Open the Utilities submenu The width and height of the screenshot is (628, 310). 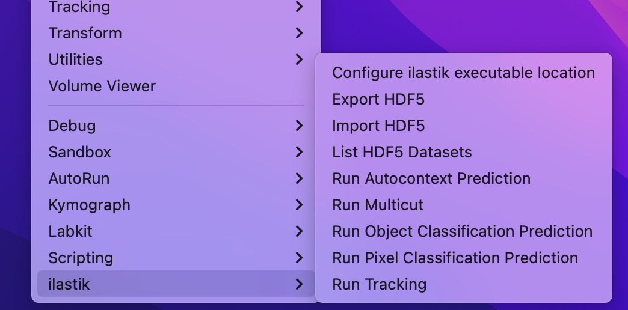pyautogui.click(x=176, y=59)
